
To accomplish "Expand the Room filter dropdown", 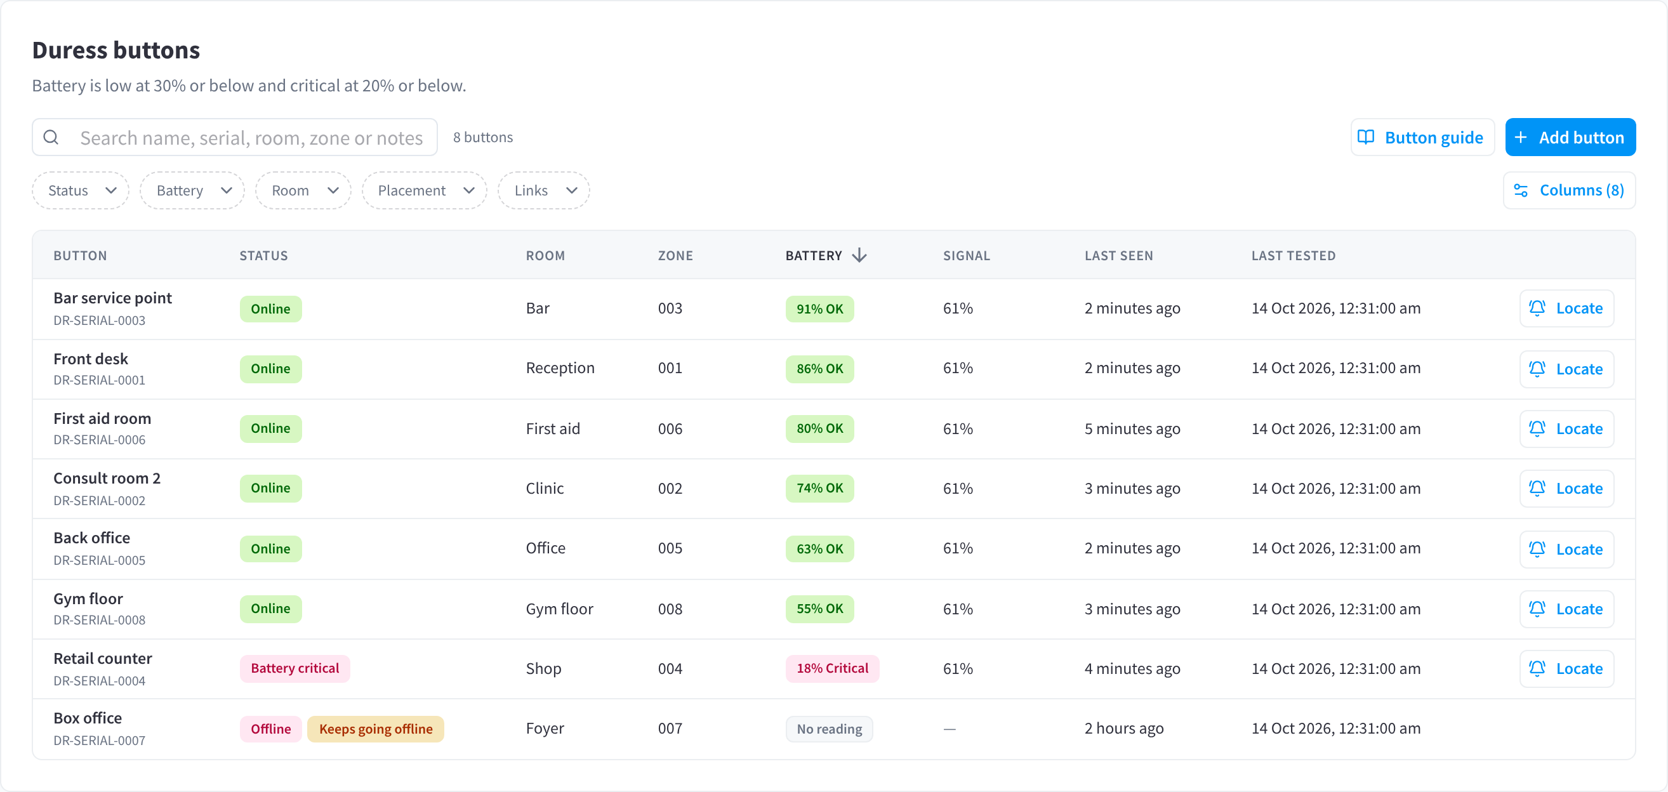I will pos(303,190).
